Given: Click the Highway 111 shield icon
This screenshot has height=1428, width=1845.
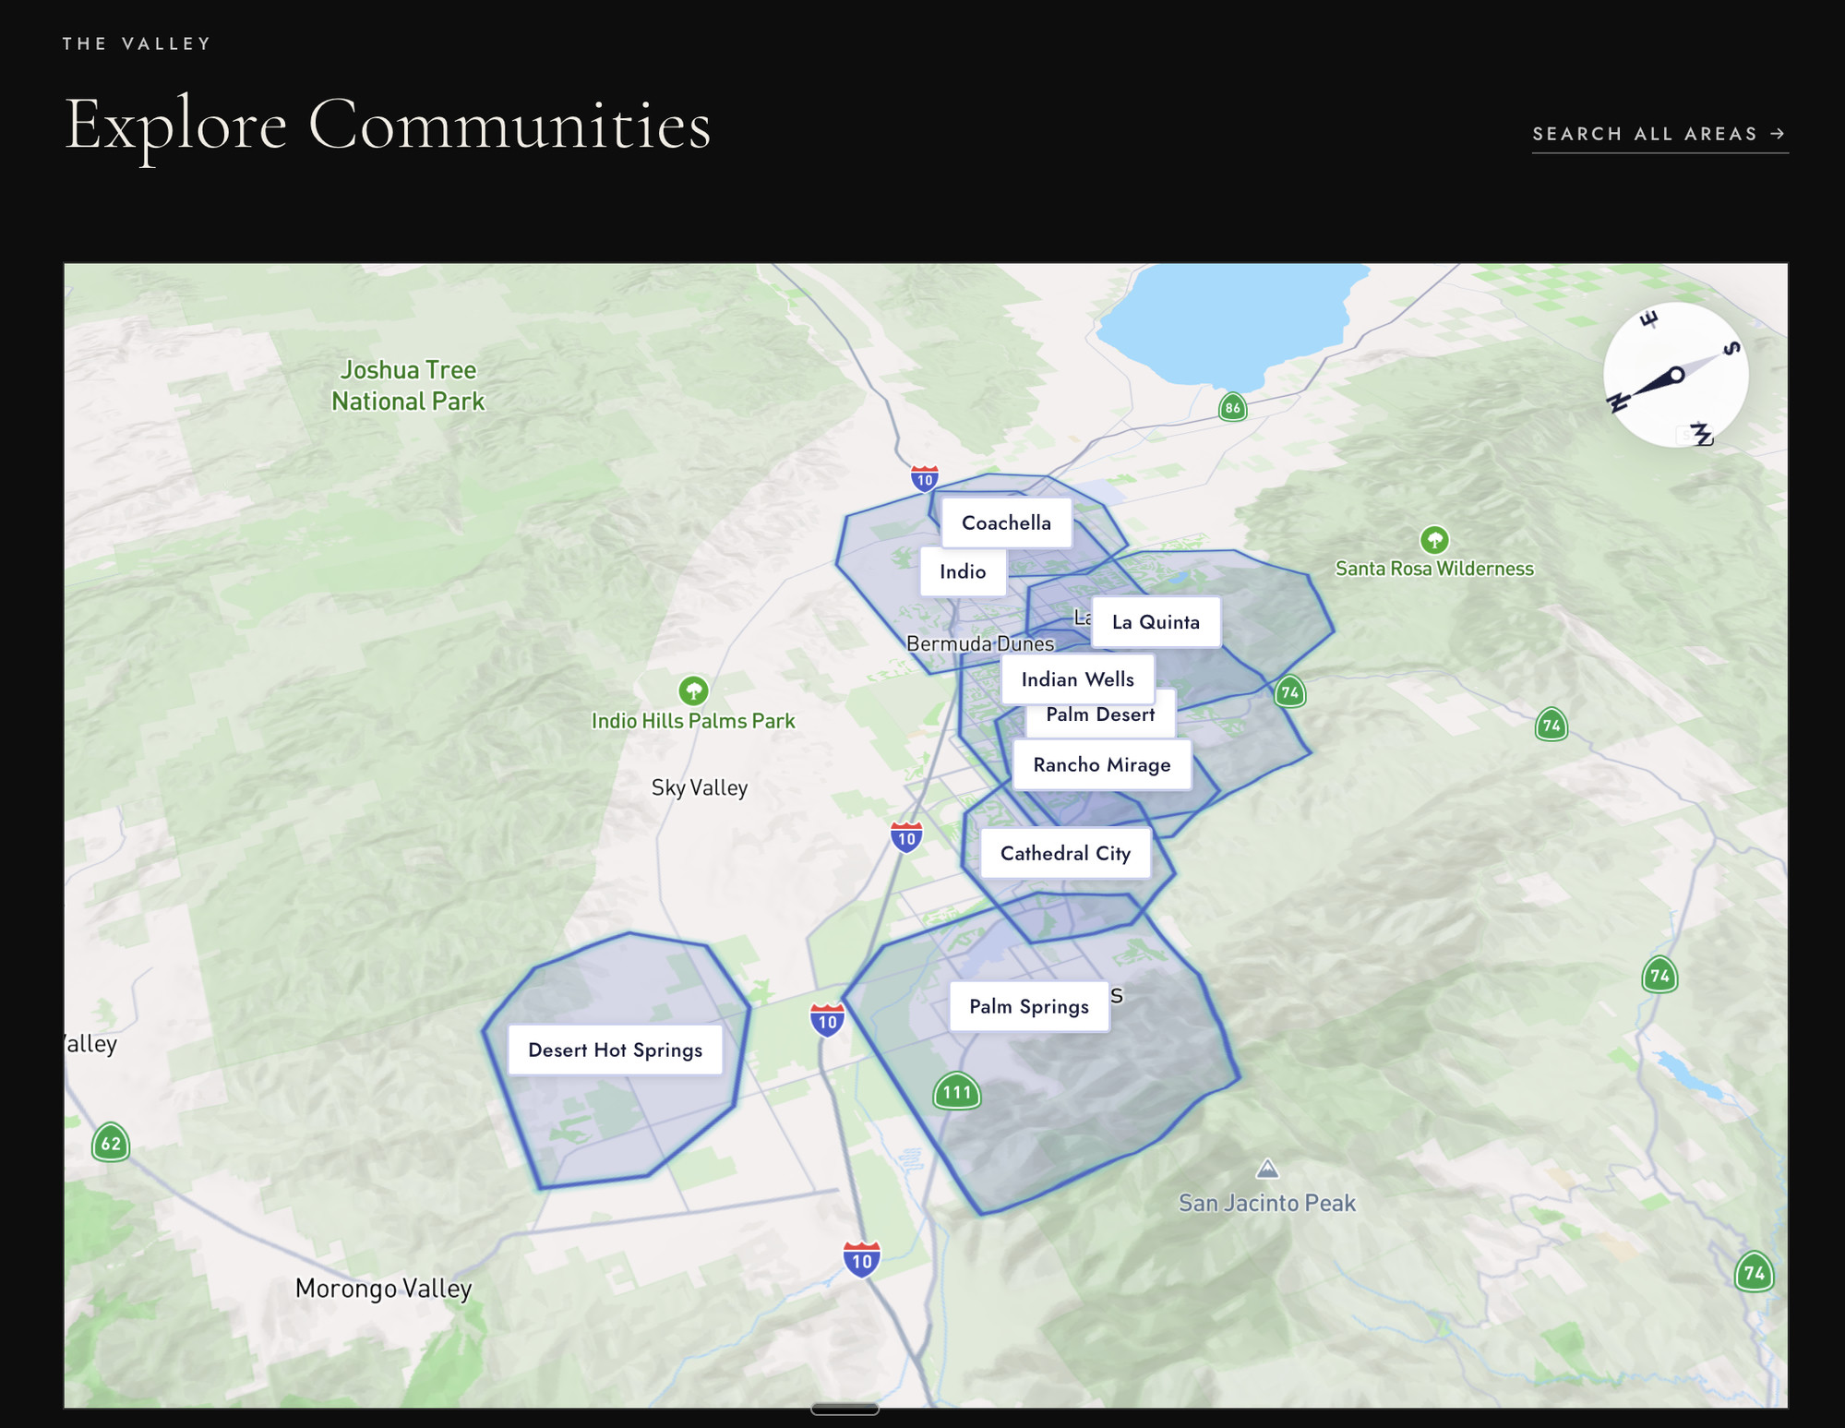Looking at the screenshot, I should tap(957, 1092).
